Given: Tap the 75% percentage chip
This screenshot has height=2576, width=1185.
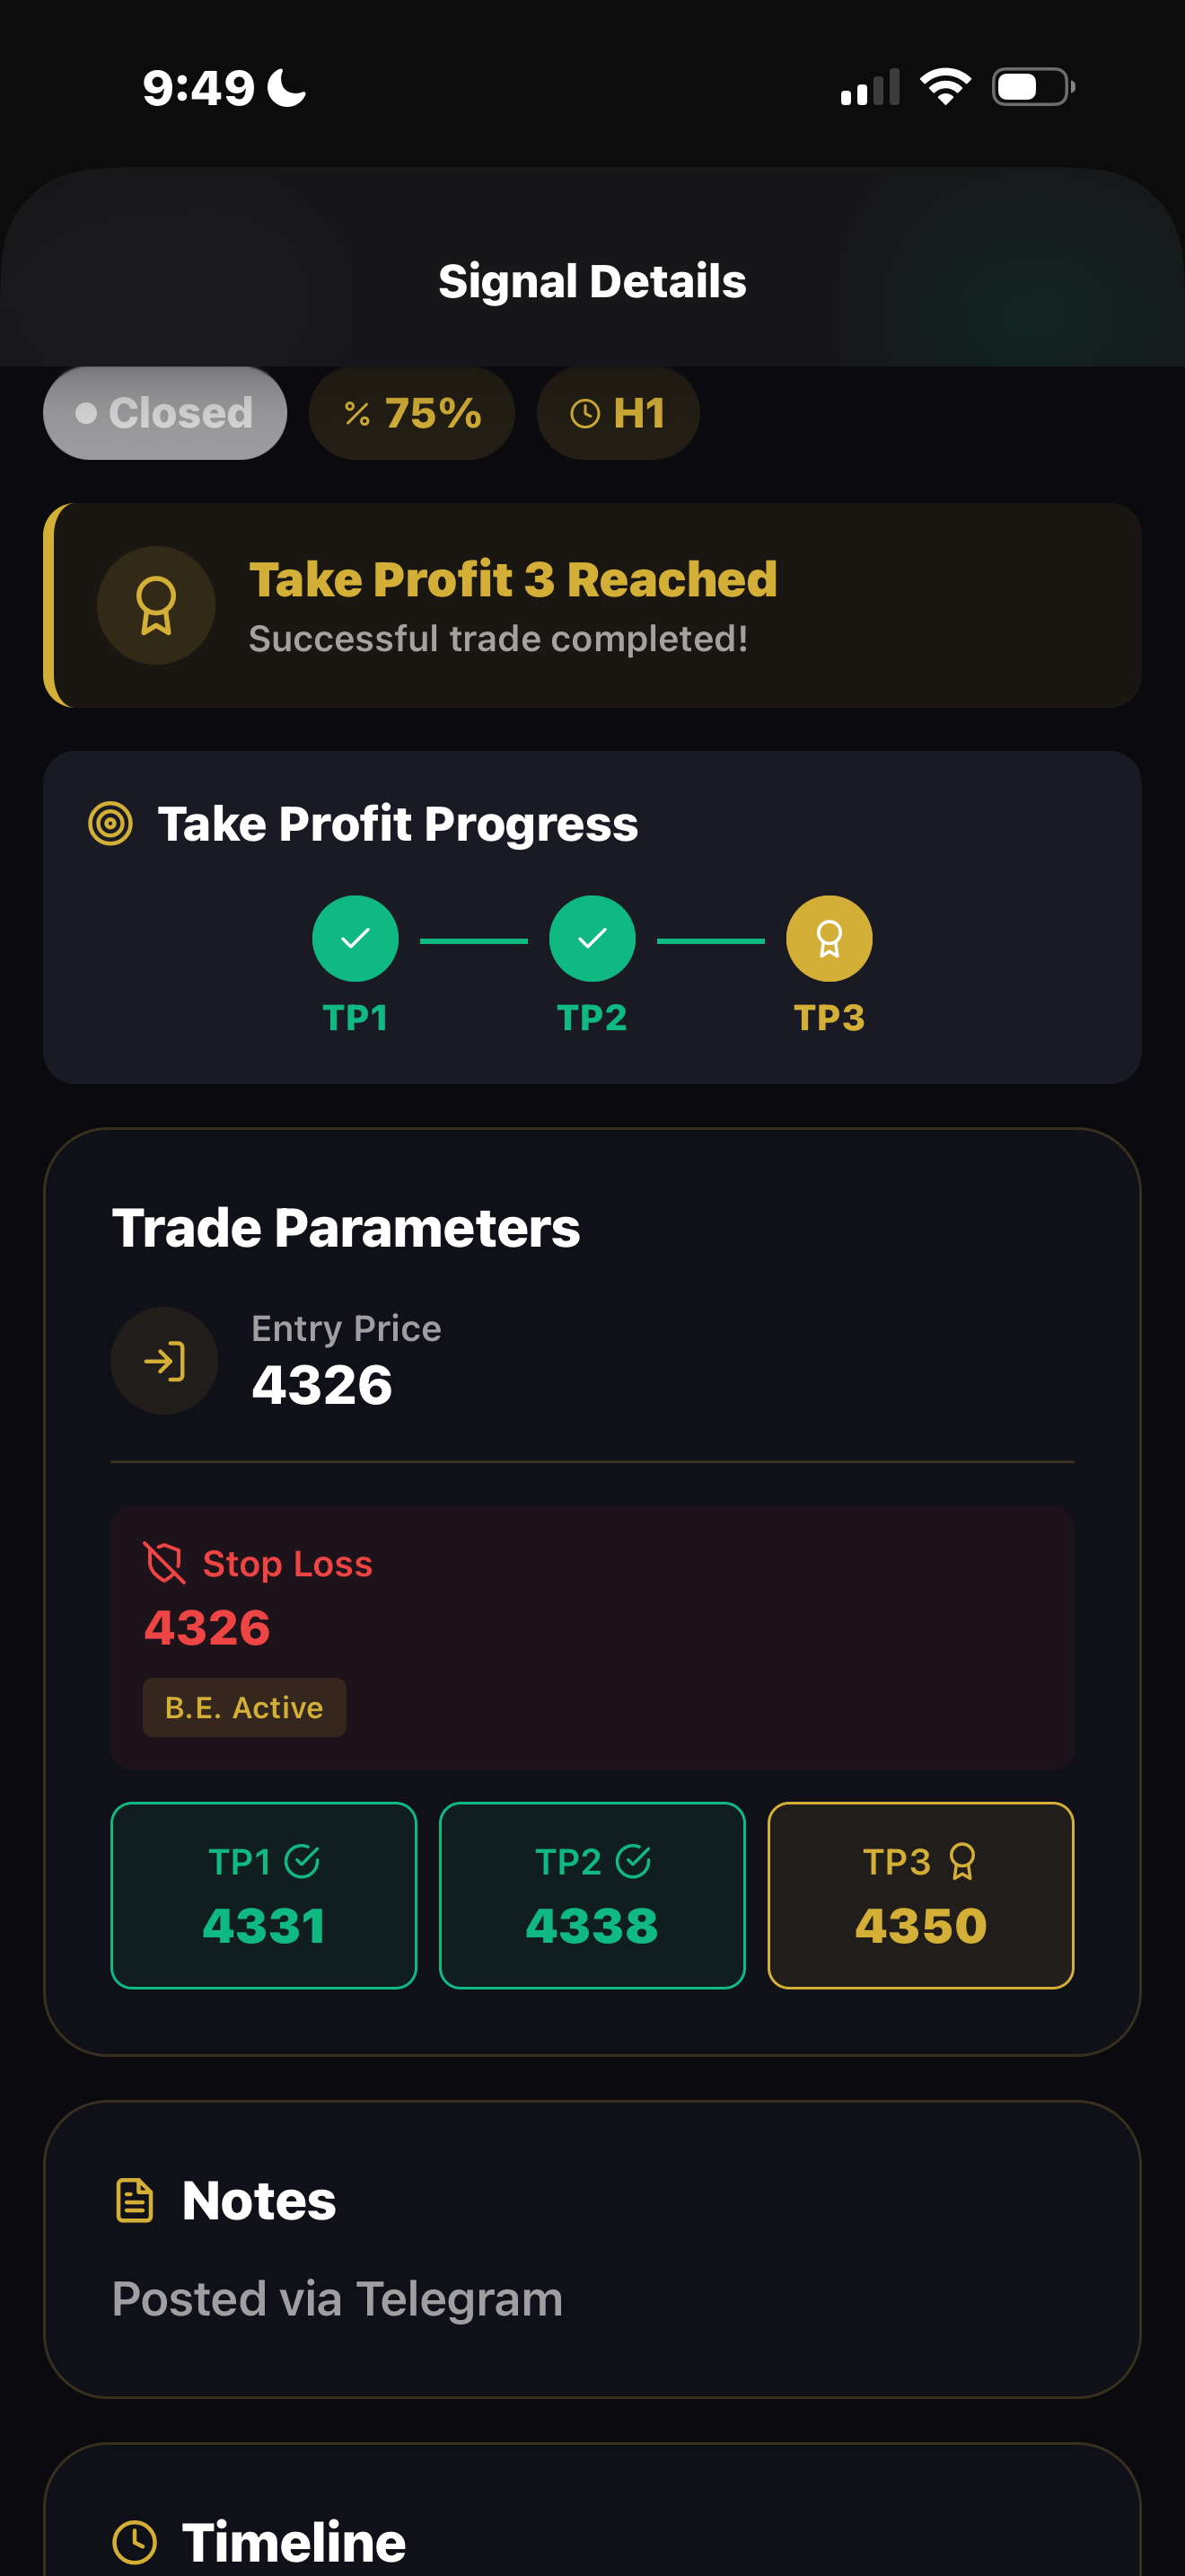Looking at the screenshot, I should (x=412, y=413).
